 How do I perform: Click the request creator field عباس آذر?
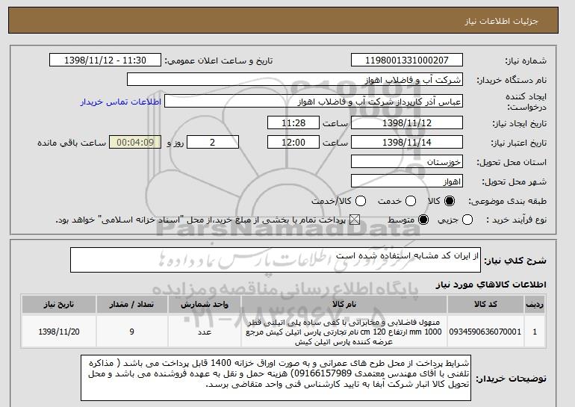pyautogui.click(x=314, y=102)
